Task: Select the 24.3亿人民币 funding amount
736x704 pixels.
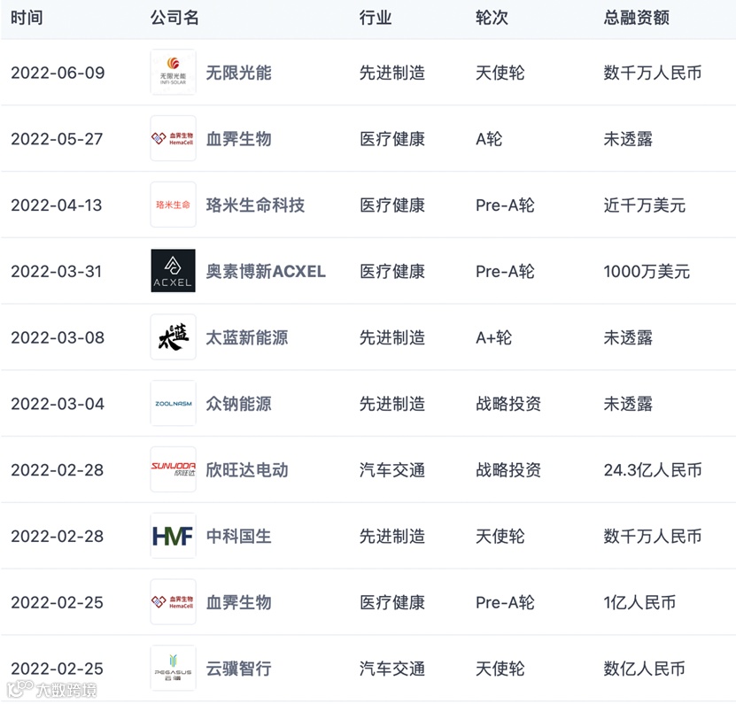Action: pos(653,470)
